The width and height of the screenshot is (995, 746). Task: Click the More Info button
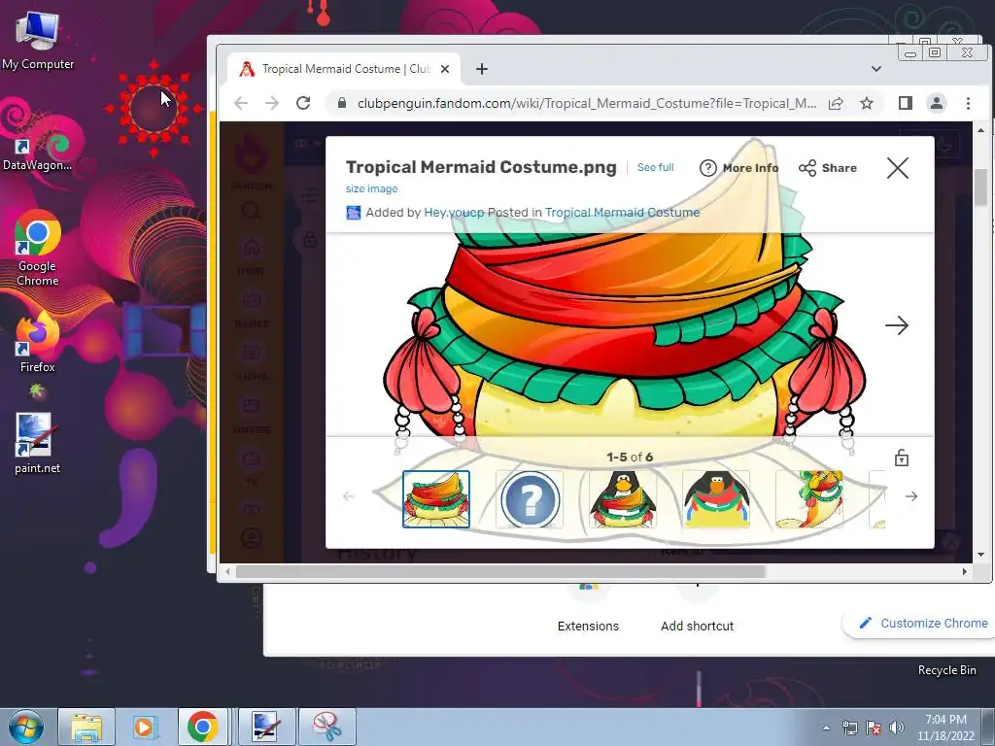pos(738,168)
